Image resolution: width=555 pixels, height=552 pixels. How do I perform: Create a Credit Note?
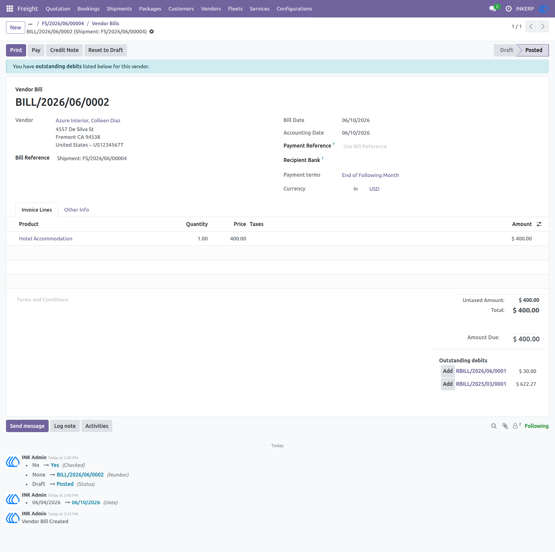(x=64, y=50)
